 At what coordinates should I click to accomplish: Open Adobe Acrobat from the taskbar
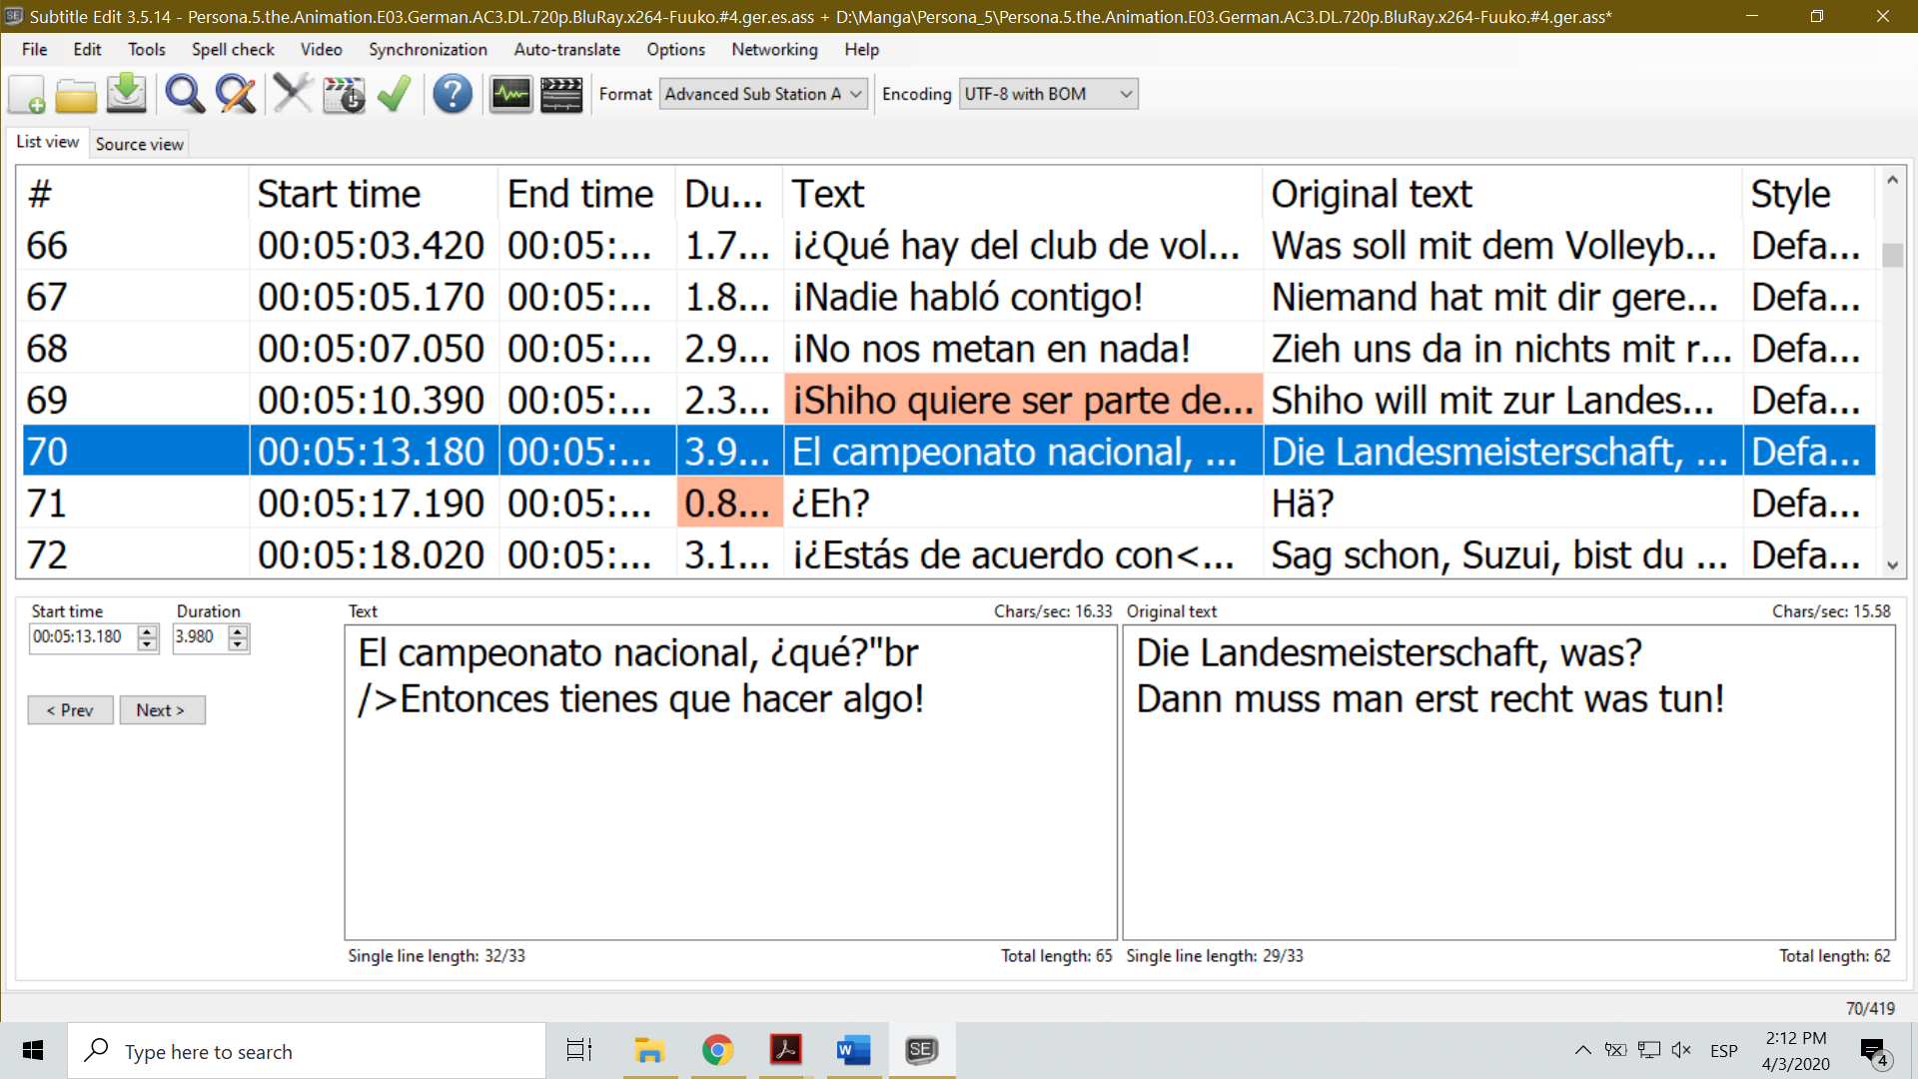coord(786,1051)
